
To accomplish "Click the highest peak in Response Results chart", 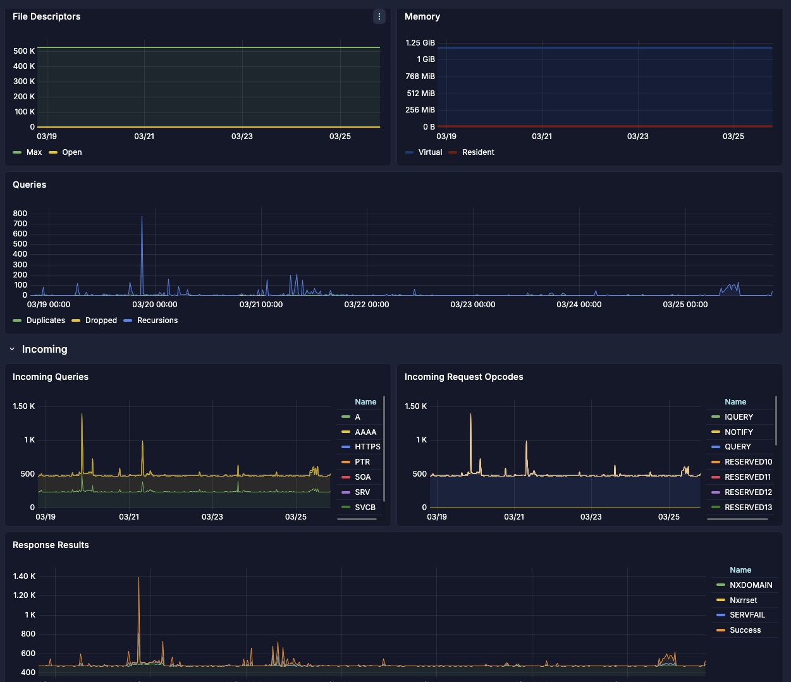I will click(138, 578).
